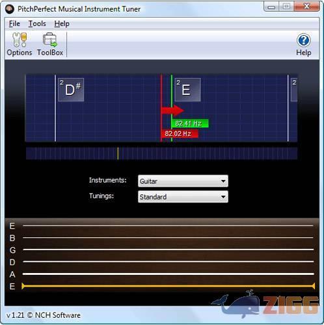The height and width of the screenshot is (325, 324).
Task: Click the Help toolbar icon
Action: coord(303,45)
